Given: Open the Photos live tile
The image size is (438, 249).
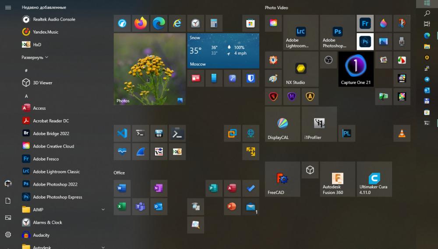Looking at the screenshot, I should (150, 69).
